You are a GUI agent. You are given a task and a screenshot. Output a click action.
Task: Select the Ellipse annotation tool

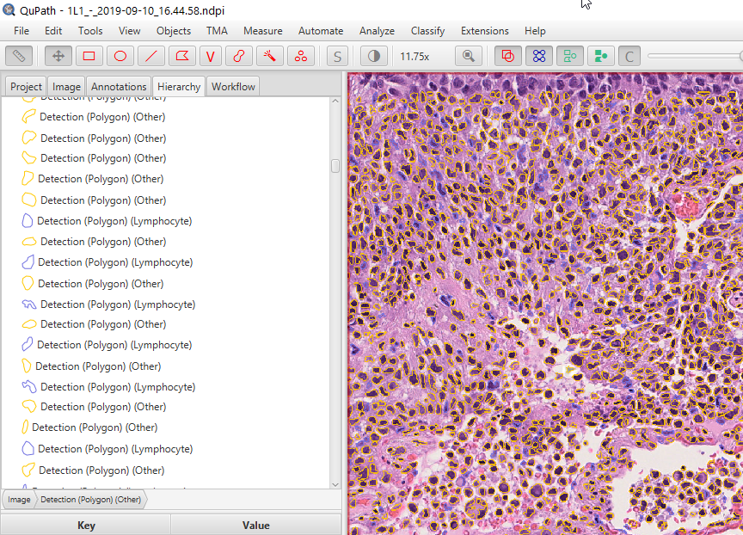click(120, 56)
